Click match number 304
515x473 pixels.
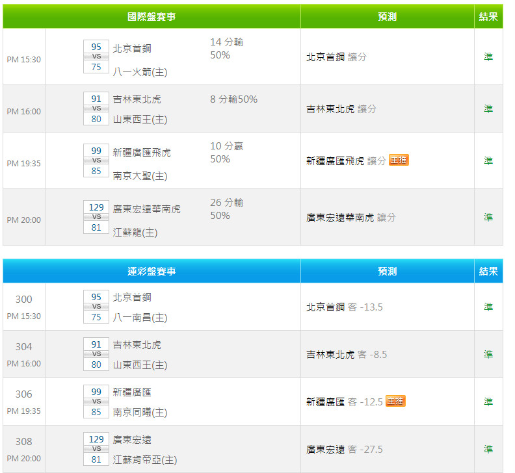click(x=24, y=346)
